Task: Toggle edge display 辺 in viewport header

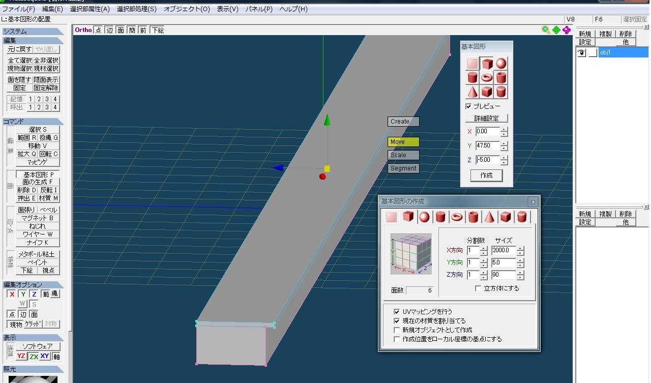Action: [110, 30]
